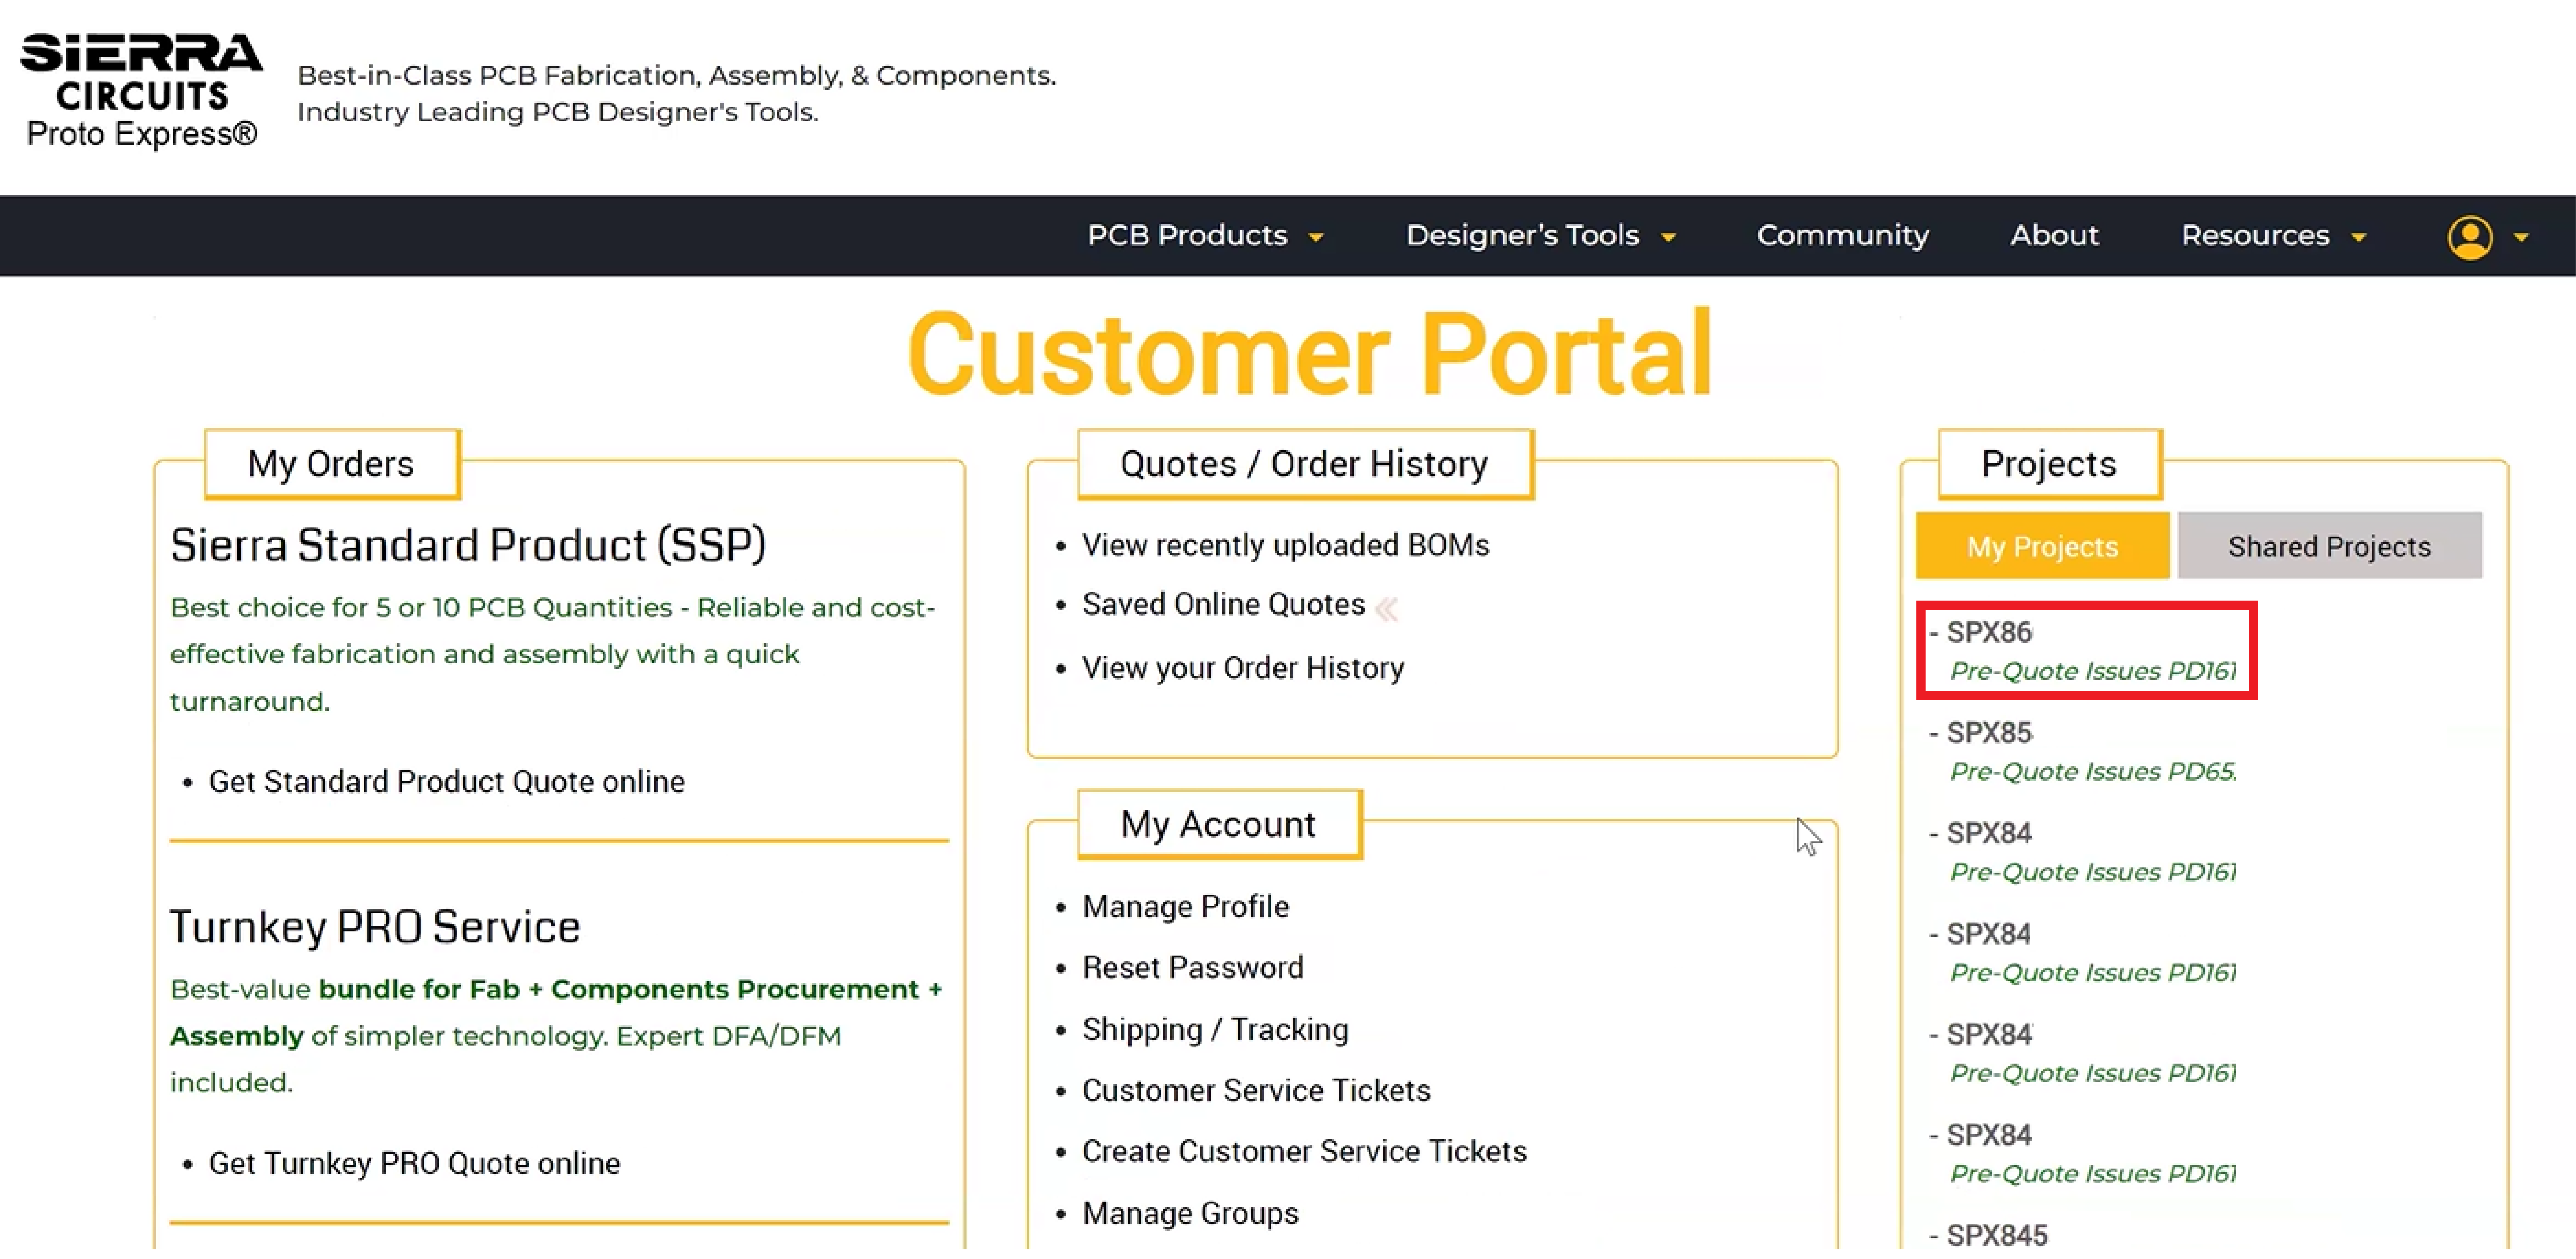The image size is (2576, 1259).
Task: Expand the user account dropdown arrow
Action: (2521, 238)
